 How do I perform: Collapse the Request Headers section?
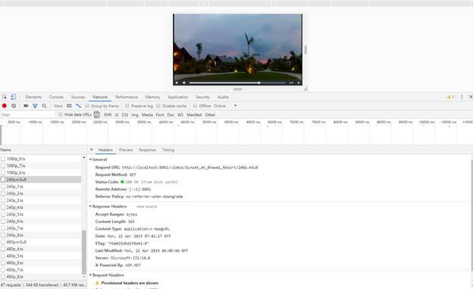pos(90,275)
